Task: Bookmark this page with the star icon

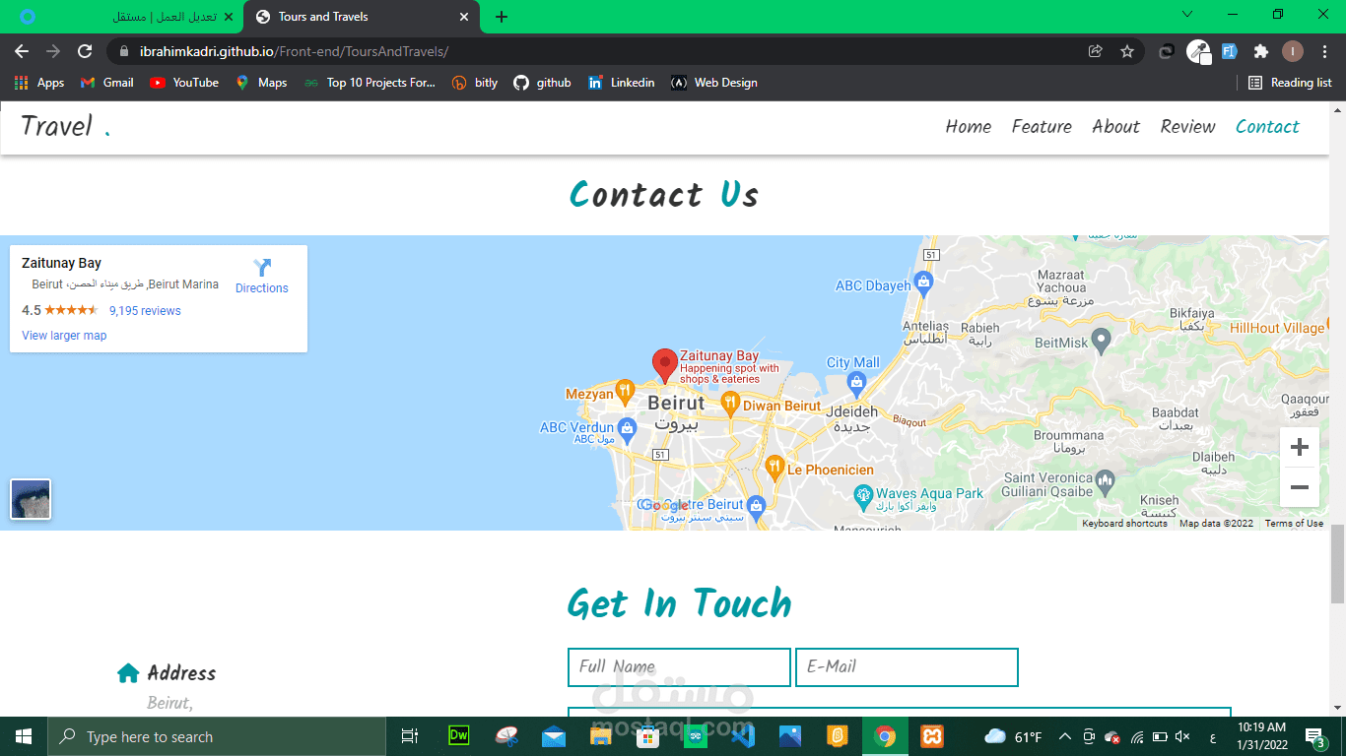Action: point(1127,51)
